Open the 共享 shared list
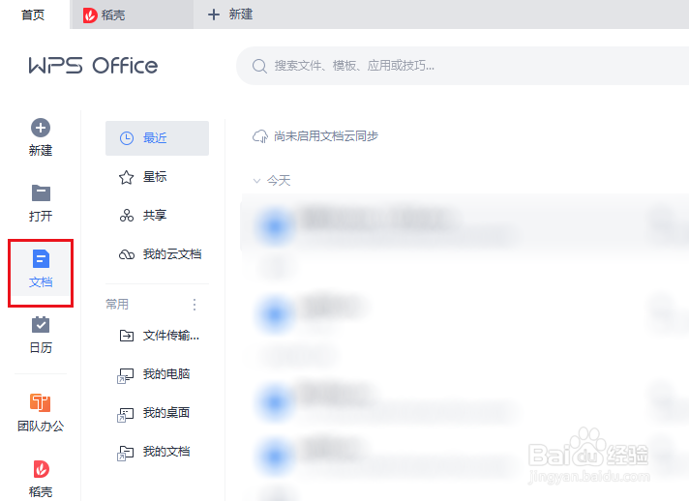This screenshot has width=689, height=501. (x=157, y=215)
